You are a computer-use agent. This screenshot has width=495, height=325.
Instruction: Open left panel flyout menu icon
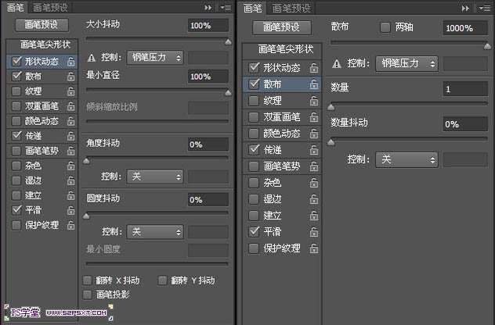pos(226,7)
